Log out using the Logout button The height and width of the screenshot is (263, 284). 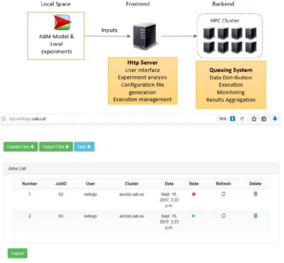coord(18,253)
